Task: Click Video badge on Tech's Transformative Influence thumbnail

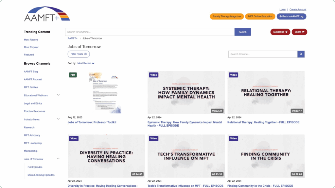Action: click(153, 138)
